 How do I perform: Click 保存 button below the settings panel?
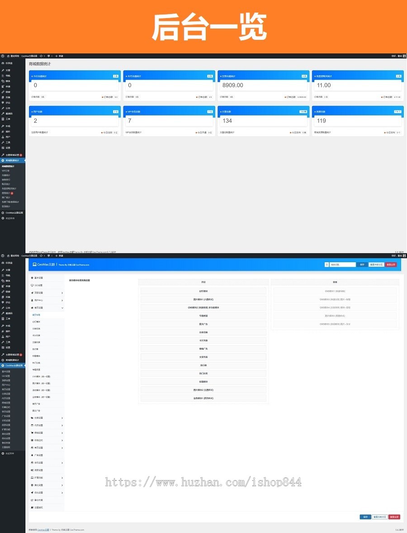click(365, 517)
